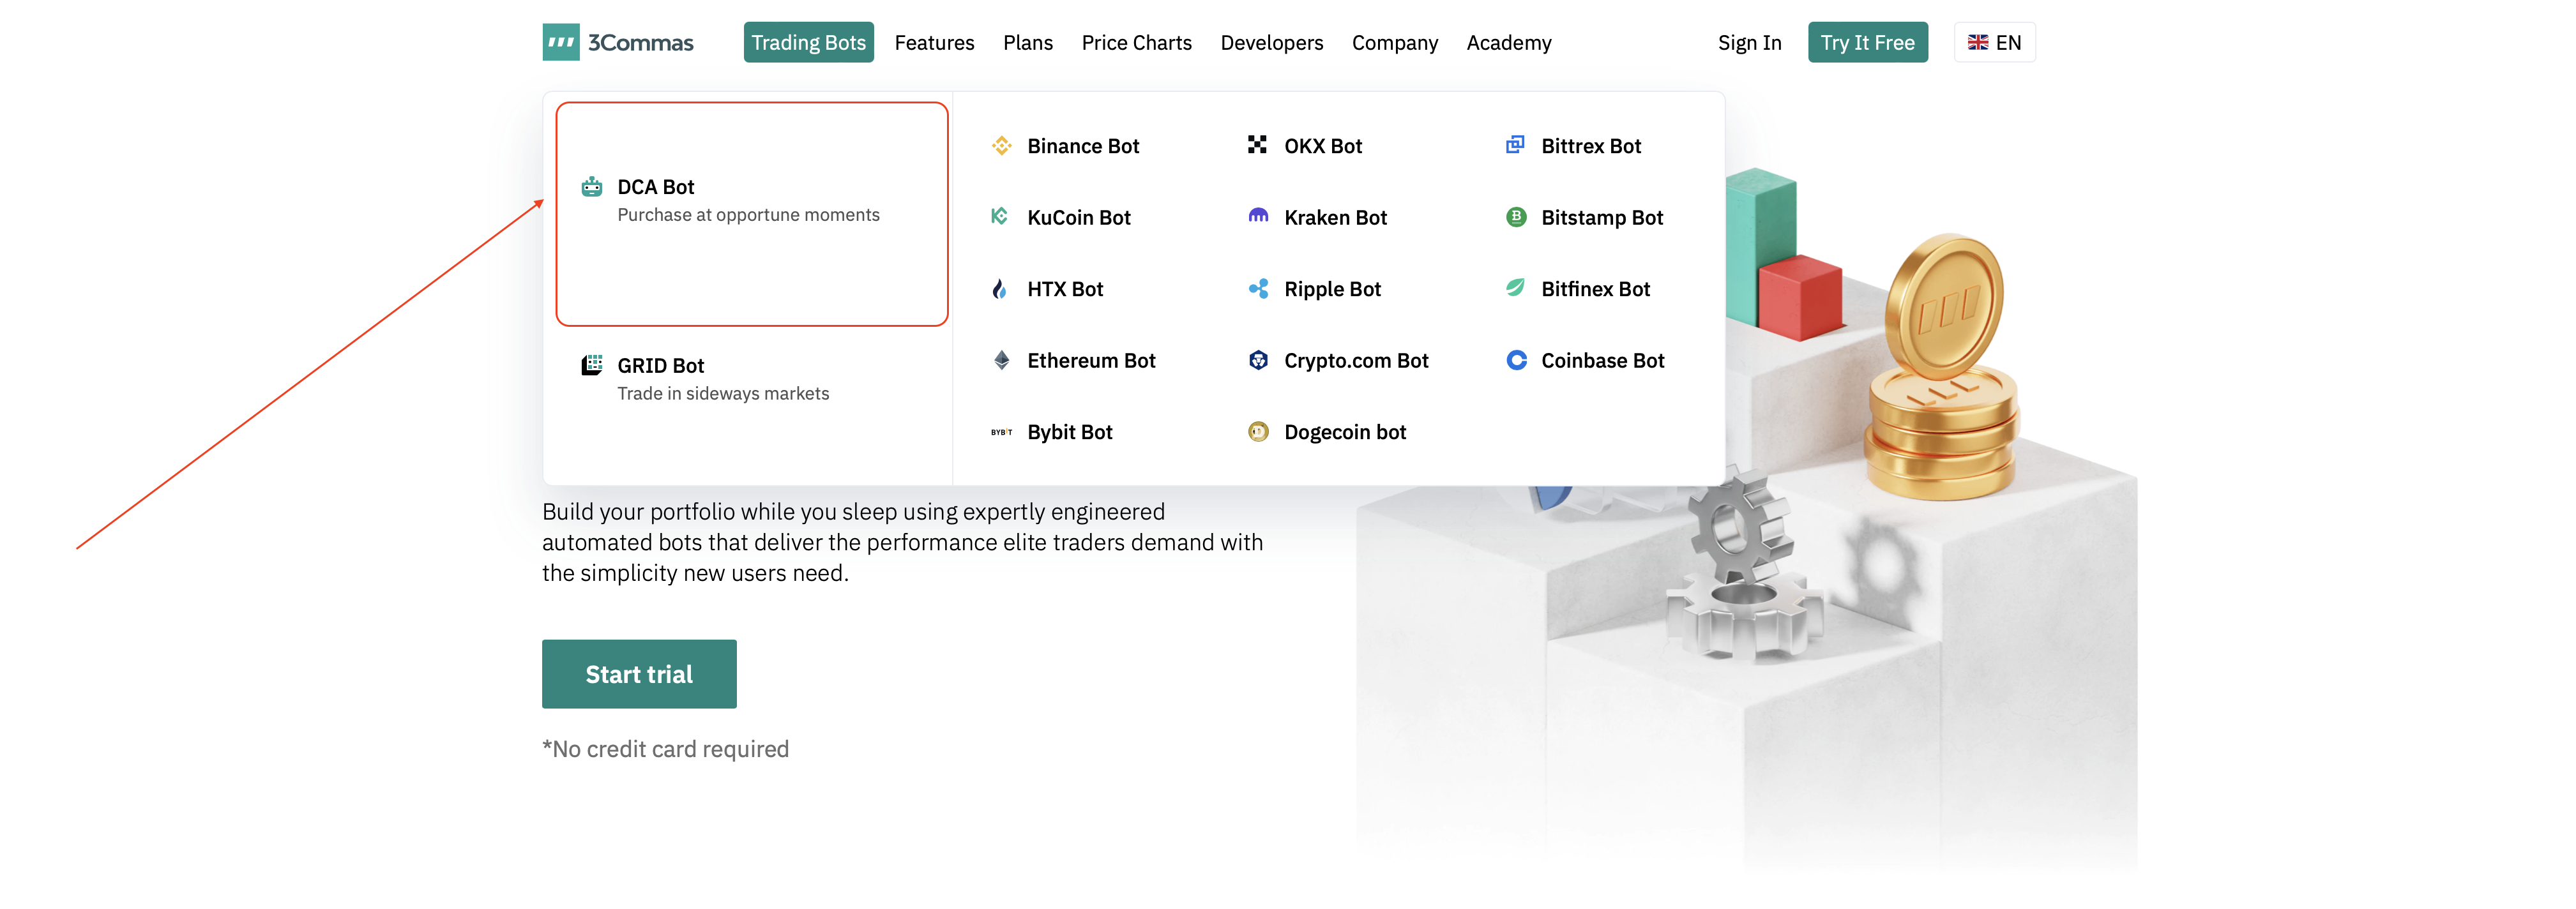Screen dimensions: 2576x909
Task: Open the Sign In link
Action: (1749, 43)
